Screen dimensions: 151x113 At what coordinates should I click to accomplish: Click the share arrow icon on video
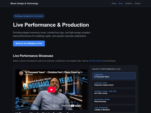tap(22, 106)
